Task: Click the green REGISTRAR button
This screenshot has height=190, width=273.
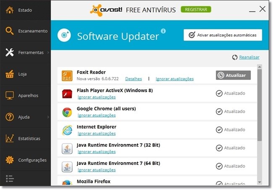Action: click(196, 9)
